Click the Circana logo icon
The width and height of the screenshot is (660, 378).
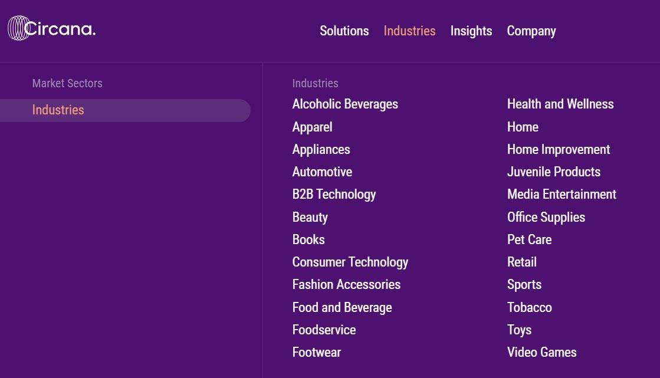[19, 28]
